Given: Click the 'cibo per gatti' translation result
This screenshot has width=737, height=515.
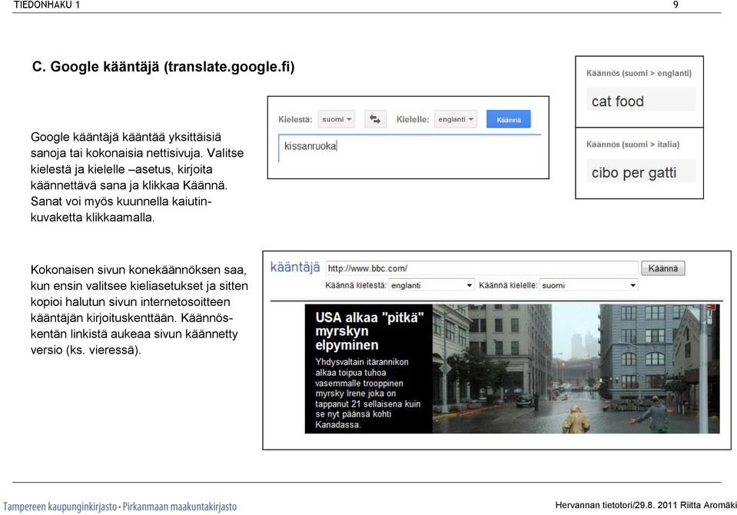Looking at the screenshot, I should 633,173.
